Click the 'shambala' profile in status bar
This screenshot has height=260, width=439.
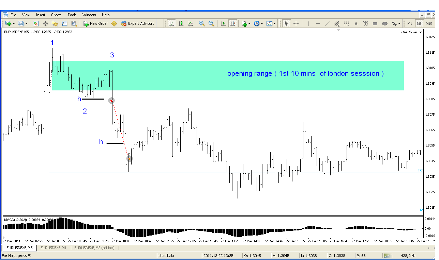click(166, 256)
